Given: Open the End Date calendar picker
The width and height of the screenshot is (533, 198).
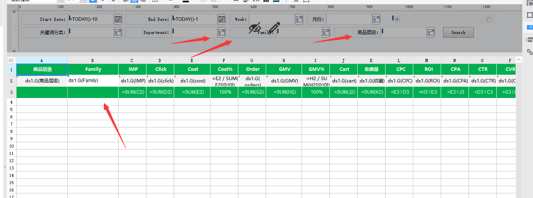Looking at the screenshot, I should coord(221,19).
